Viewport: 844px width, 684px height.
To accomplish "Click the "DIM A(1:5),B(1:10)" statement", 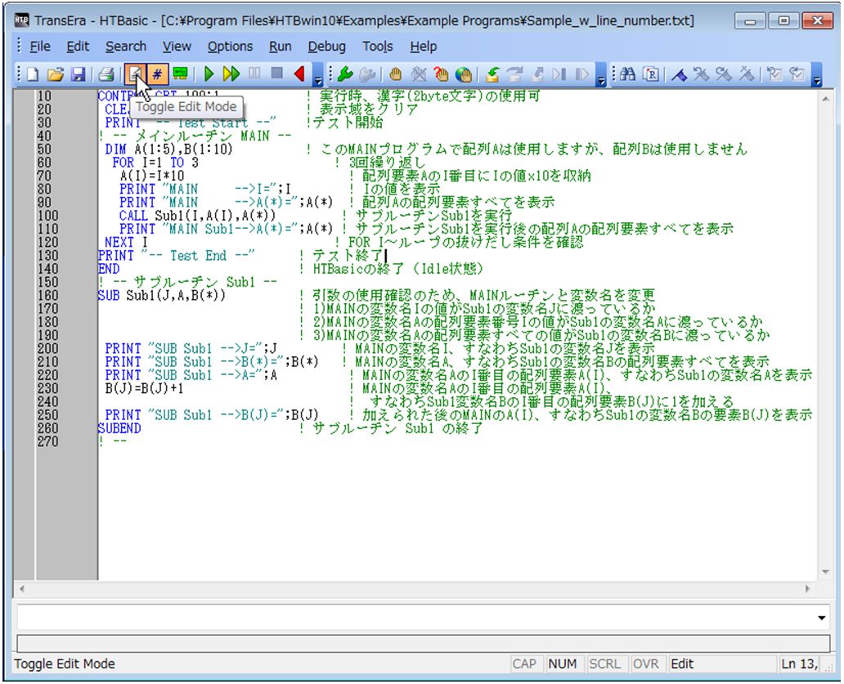I will [x=169, y=149].
